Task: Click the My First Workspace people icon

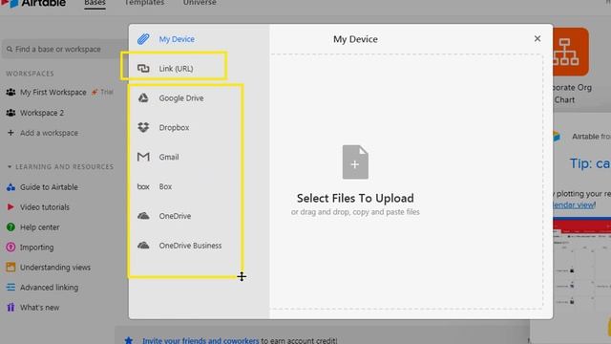Action: pyautogui.click(x=11, y=93)
